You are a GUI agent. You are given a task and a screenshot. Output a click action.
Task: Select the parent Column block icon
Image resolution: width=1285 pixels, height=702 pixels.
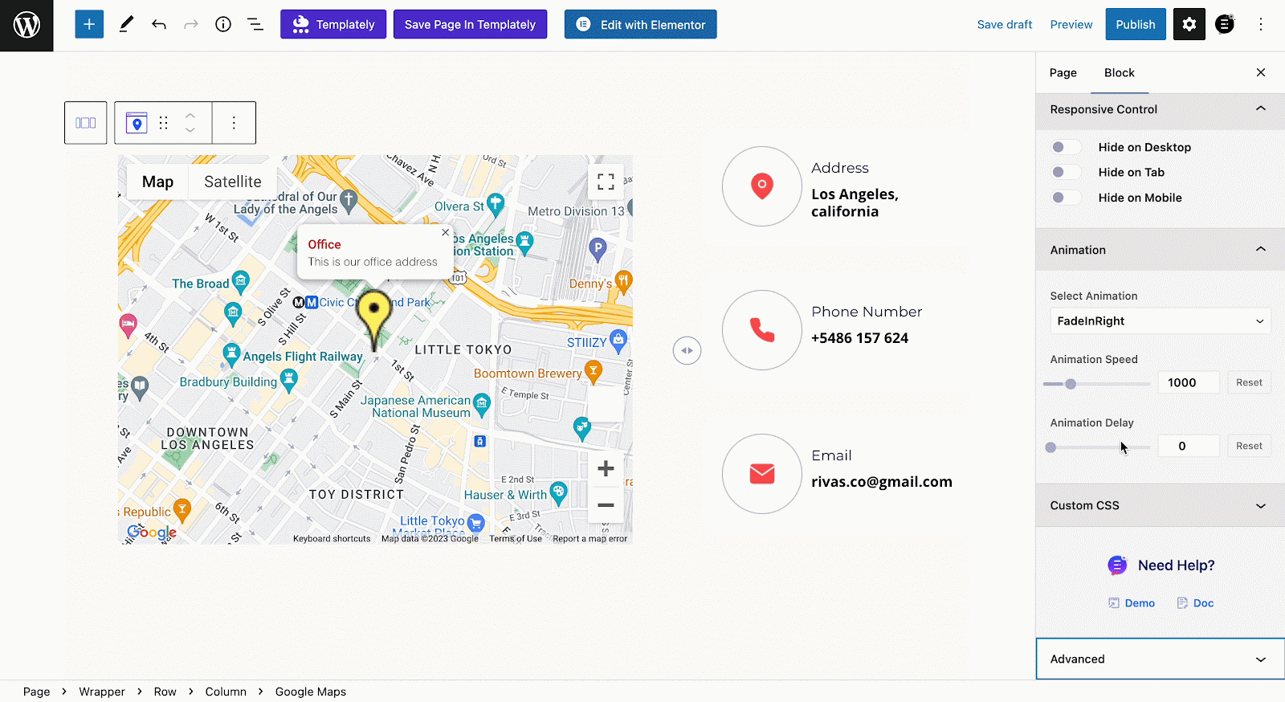(86, 123)
